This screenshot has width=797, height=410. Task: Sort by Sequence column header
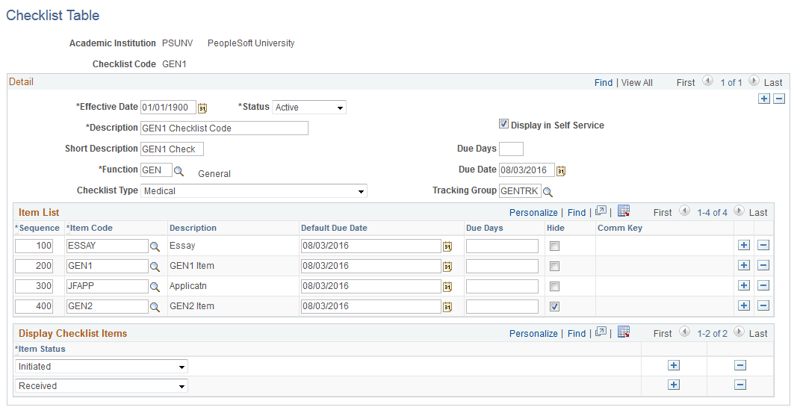(39, 228)
